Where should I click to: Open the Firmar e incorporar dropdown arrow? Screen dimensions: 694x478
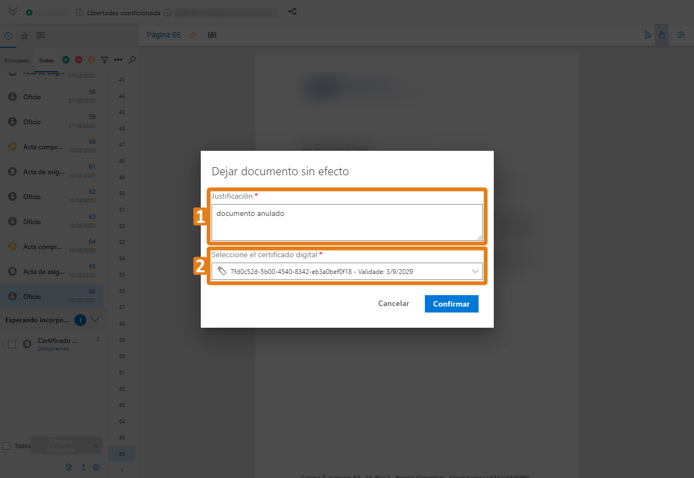96,445
